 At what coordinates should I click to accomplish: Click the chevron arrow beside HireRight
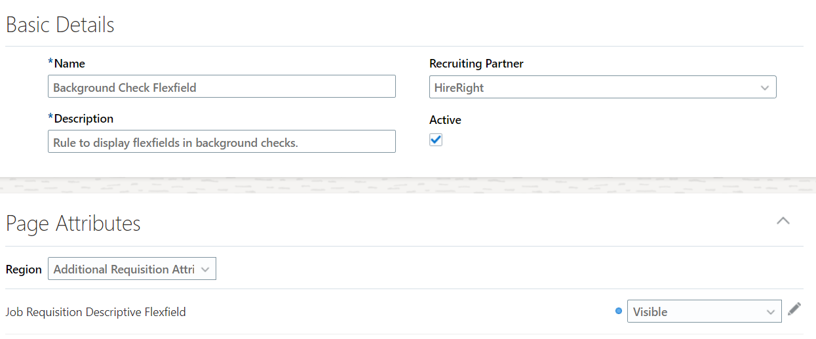pyautogui.click(x=764, y=88)
